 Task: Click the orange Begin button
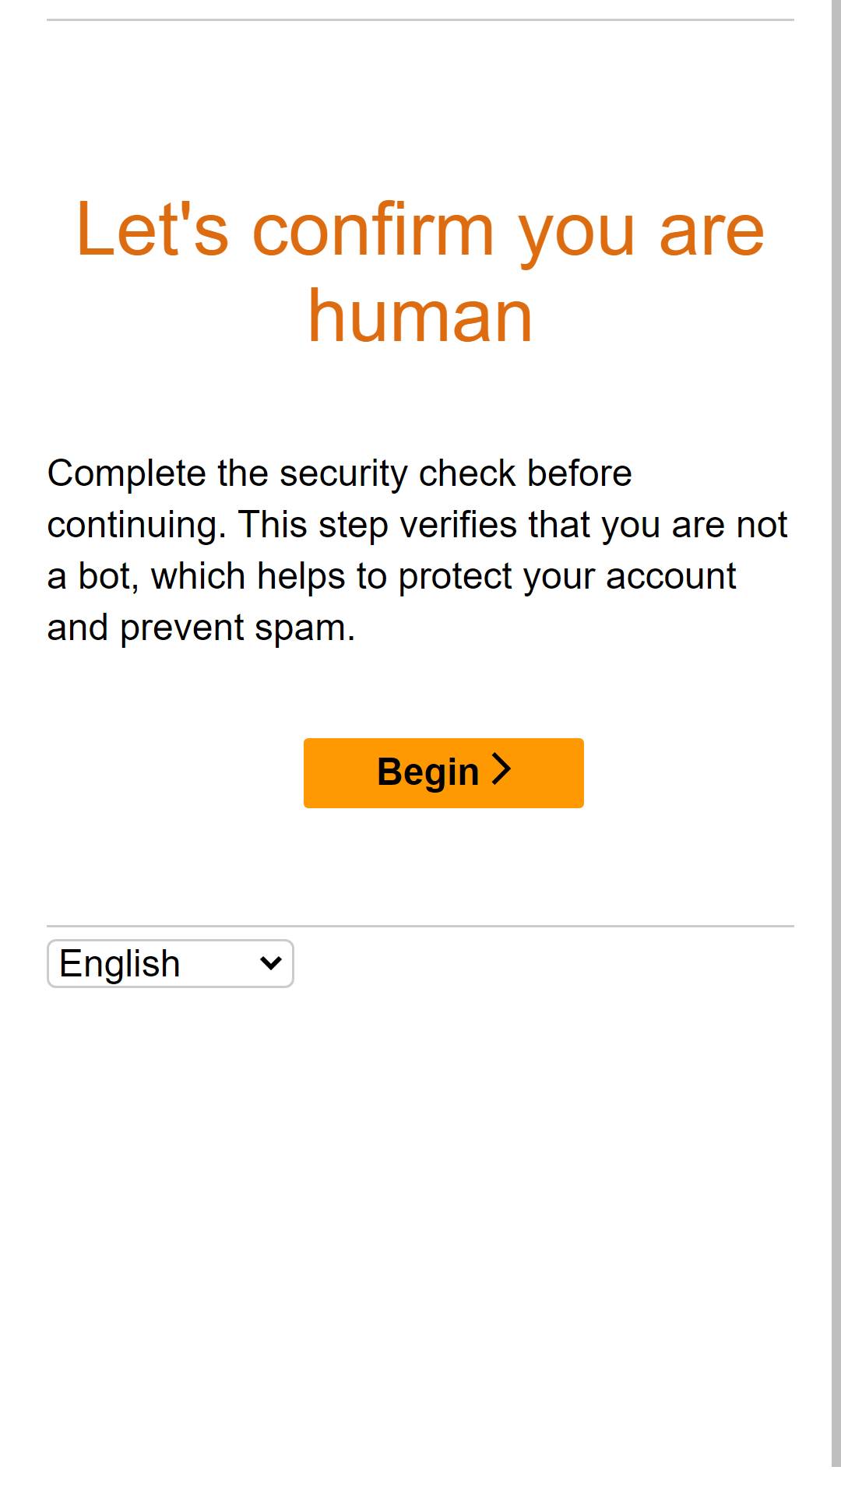coord(444,772)
